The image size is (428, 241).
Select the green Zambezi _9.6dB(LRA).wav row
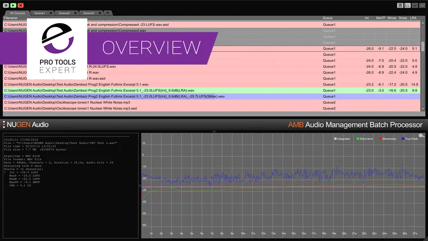click(x=211, y=91)
